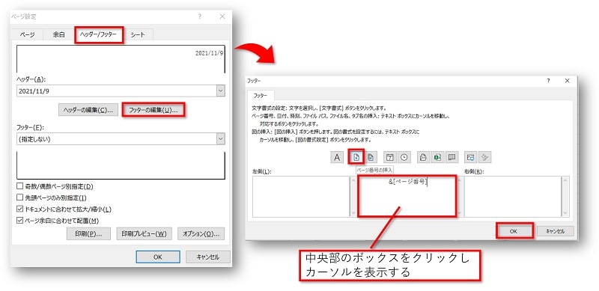Click フッターの編集 button

153,110
